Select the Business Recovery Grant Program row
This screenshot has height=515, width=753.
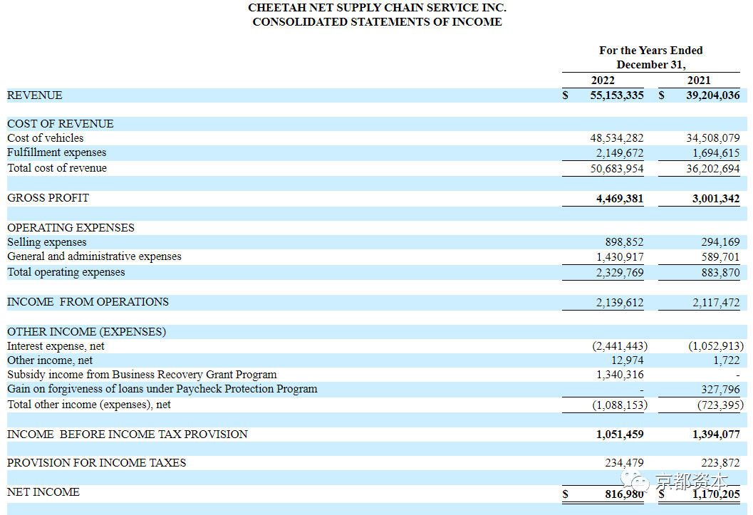[376, 375]
